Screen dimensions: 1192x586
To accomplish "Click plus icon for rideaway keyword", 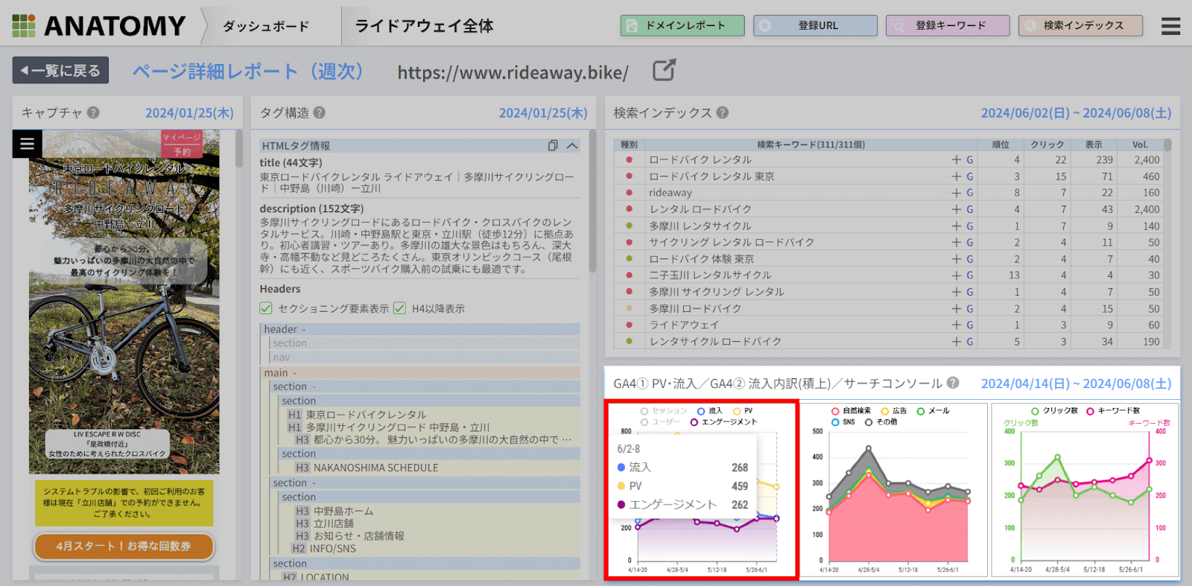I will click(956, 193).
